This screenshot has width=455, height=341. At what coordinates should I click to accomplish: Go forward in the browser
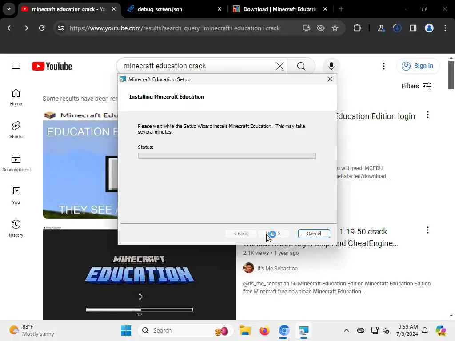click(26, 28)
